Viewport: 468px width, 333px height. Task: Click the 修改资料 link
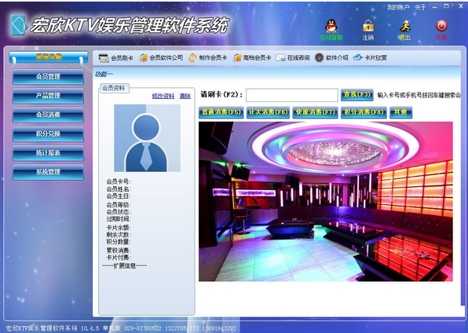pos(163,96)
